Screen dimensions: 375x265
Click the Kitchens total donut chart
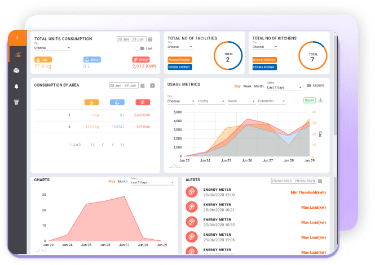coord(313,56)
